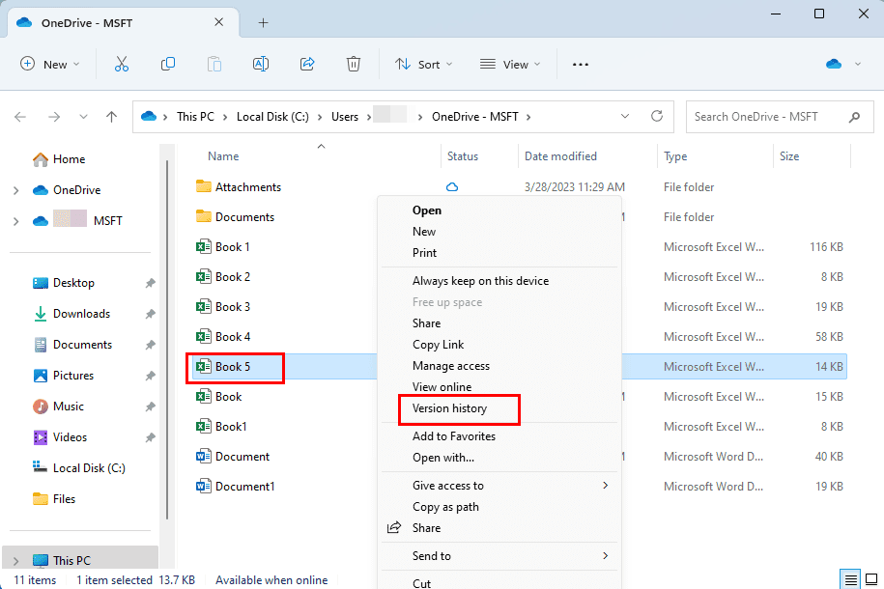Click pin icon beside Videos
The width and height of the screenshot is (884, 589).
(x=150, y=437)
